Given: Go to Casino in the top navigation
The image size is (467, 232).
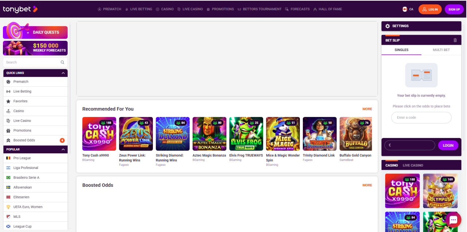Looking at the screenshot, I should (x=165, y=9).
